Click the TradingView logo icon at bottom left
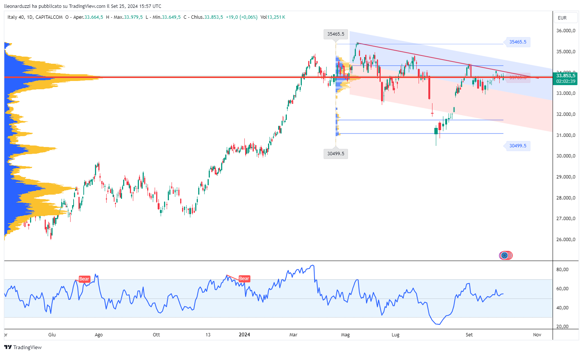The height and width of the screenshot is (354, 583). pos(8,347)
